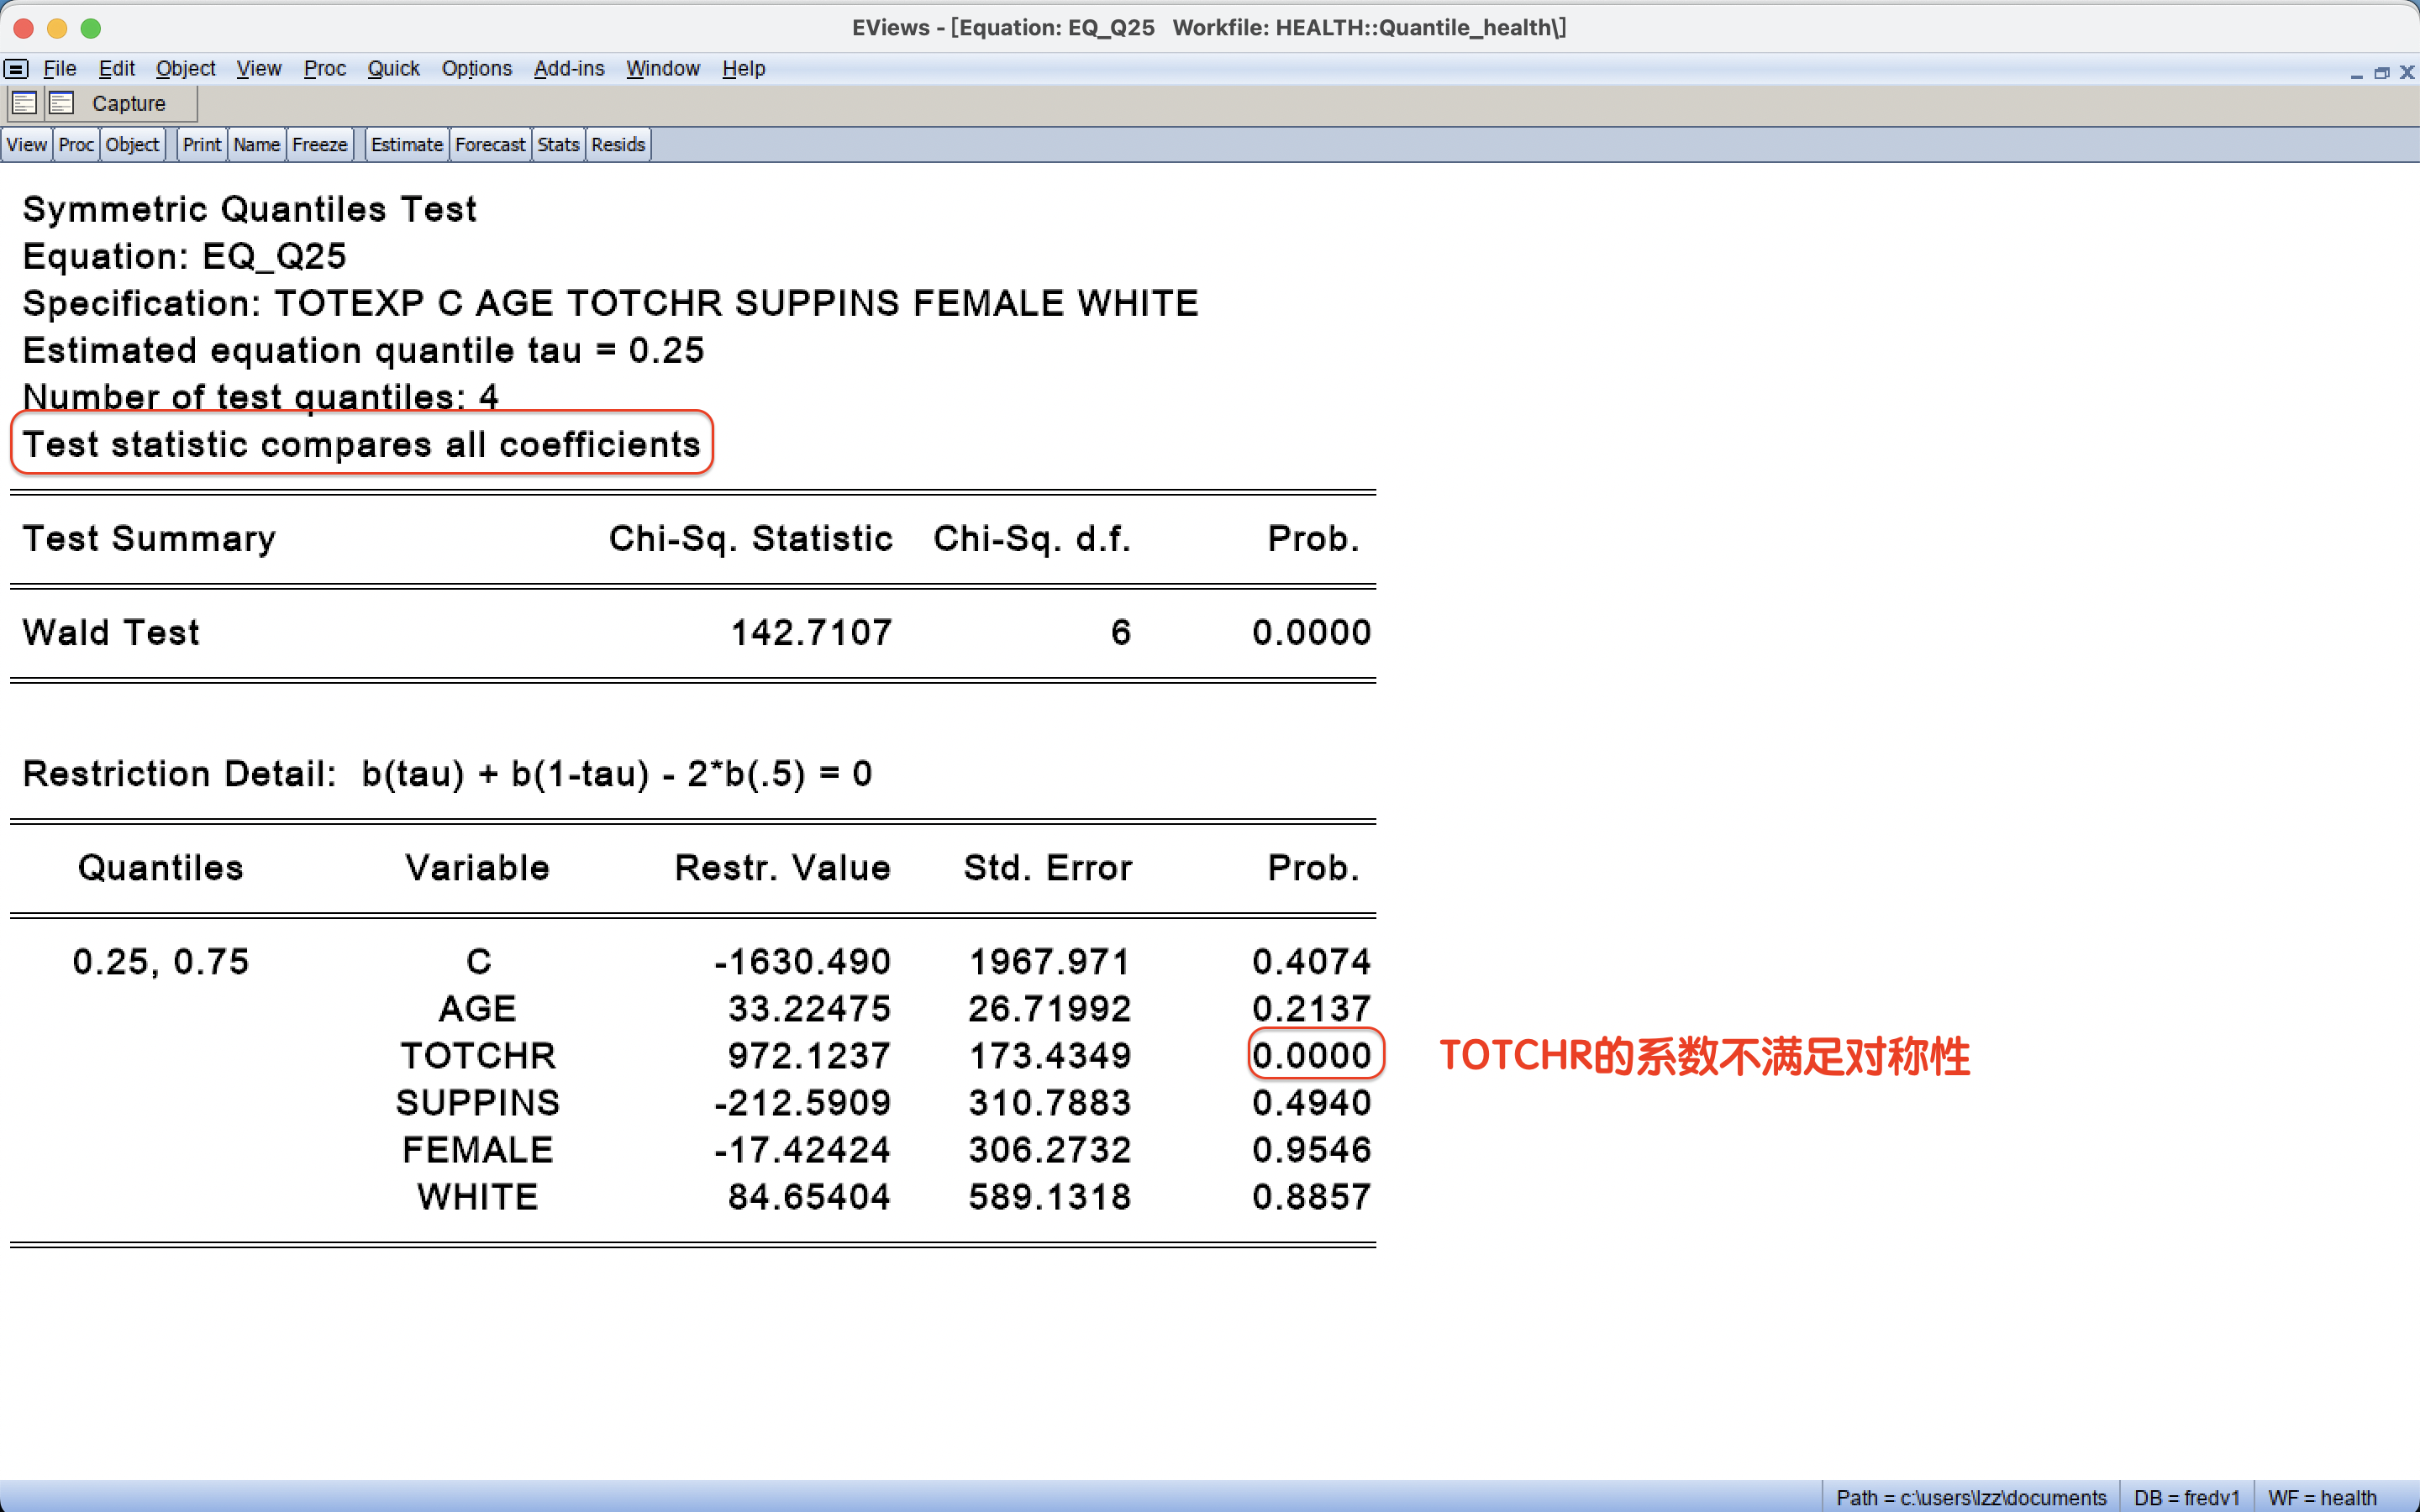
Task: Open the equation View dropdown button
Action: 27,145
